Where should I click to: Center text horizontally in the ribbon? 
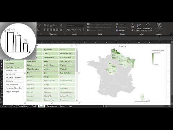48,30
